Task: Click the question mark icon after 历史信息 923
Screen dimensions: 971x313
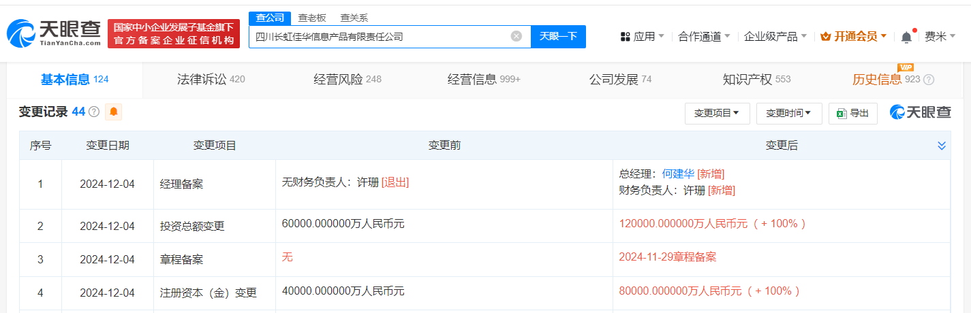Action: tap(928, 80)
